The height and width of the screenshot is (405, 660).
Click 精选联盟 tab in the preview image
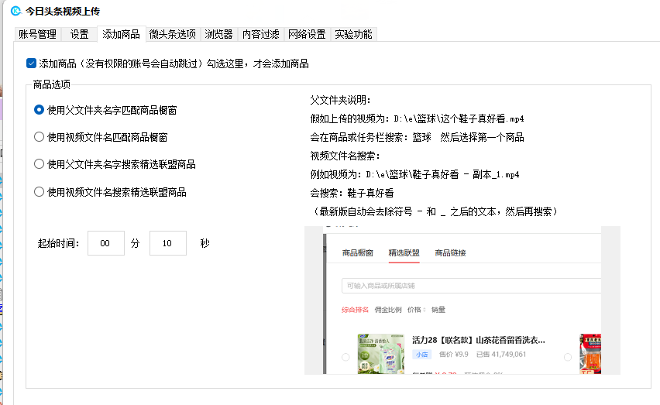coord(404,253)
